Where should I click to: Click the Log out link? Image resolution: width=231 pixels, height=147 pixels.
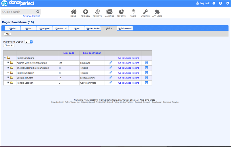pyautogui.click(x=203, y=3)
